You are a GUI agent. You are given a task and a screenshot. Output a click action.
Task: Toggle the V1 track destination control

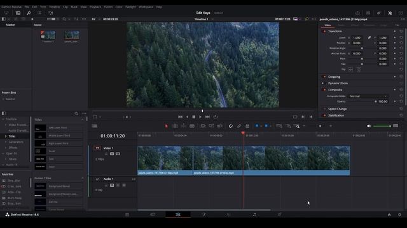click(97, 148)
